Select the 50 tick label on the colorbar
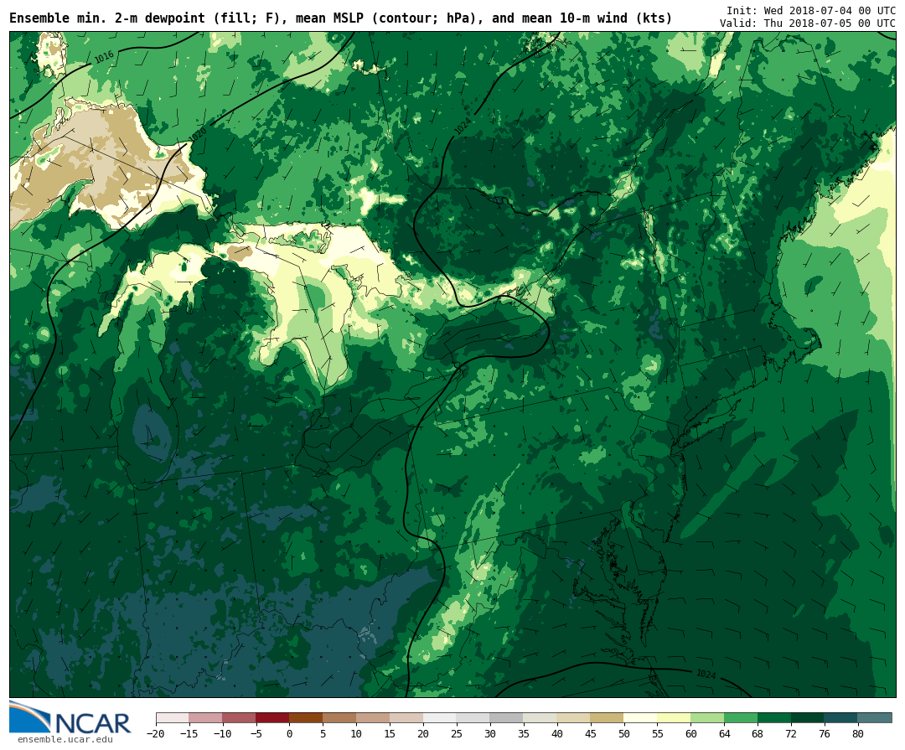 (x=623, y=734)
